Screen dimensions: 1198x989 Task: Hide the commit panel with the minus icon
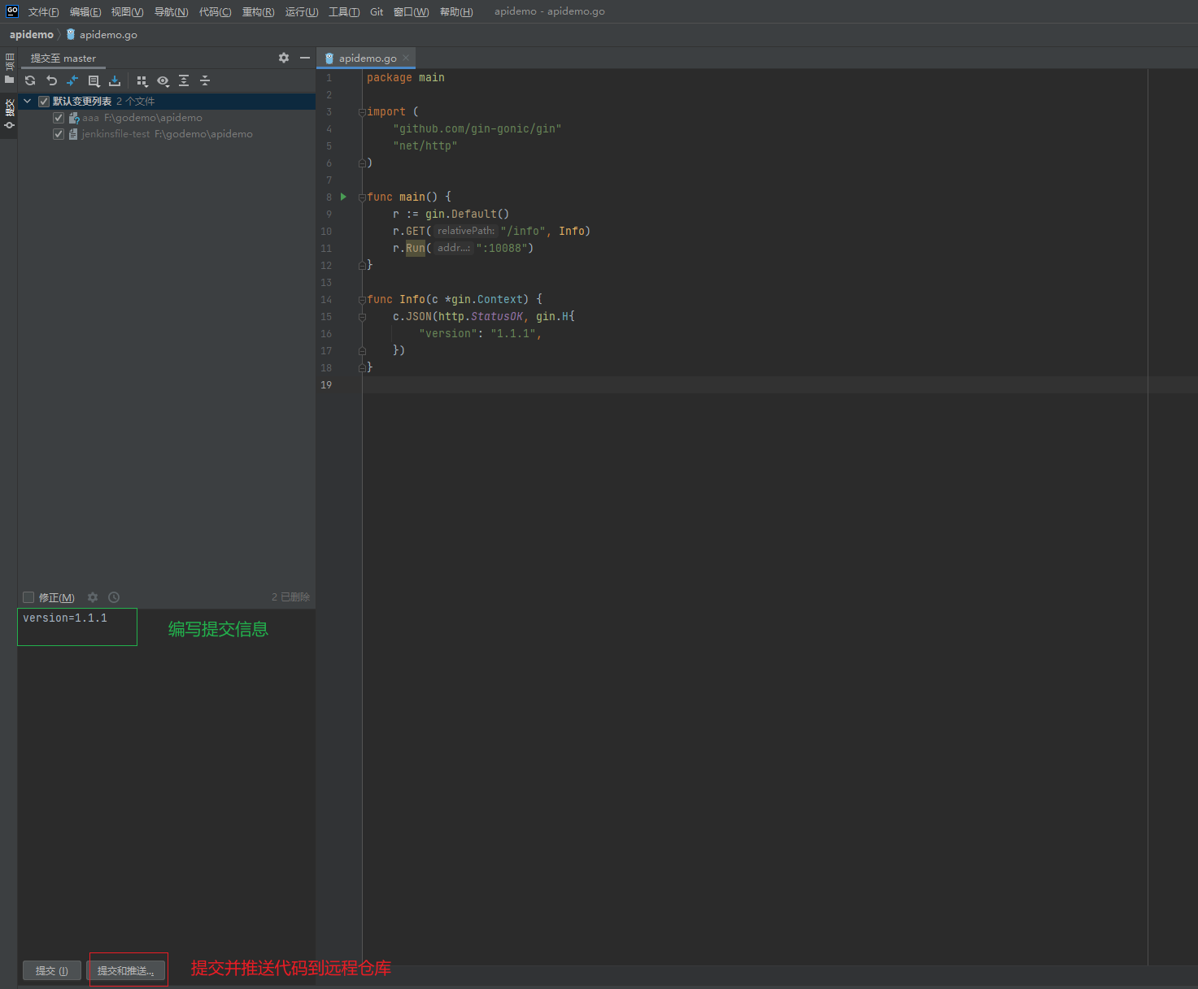305,58
